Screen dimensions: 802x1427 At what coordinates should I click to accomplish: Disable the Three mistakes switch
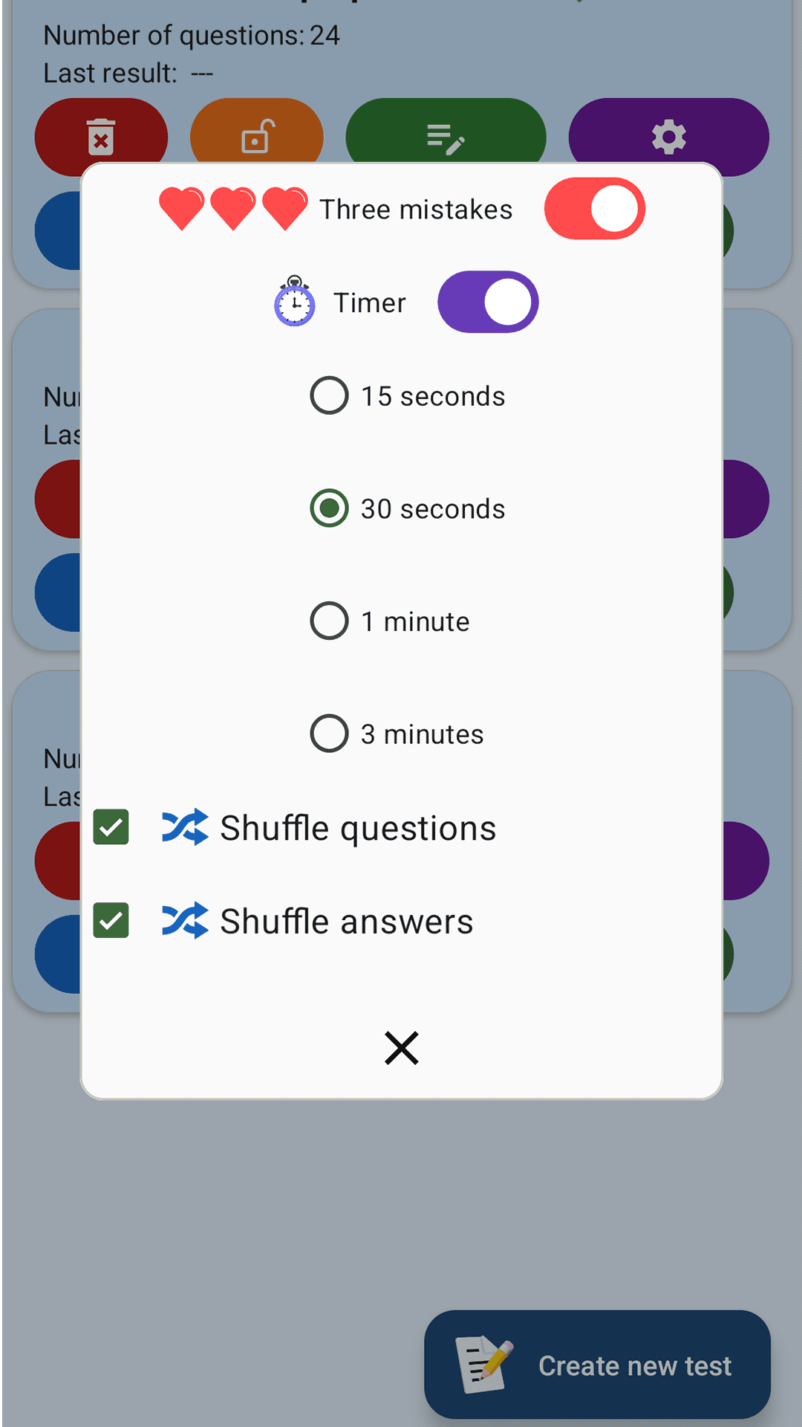(x=594, y=209)
